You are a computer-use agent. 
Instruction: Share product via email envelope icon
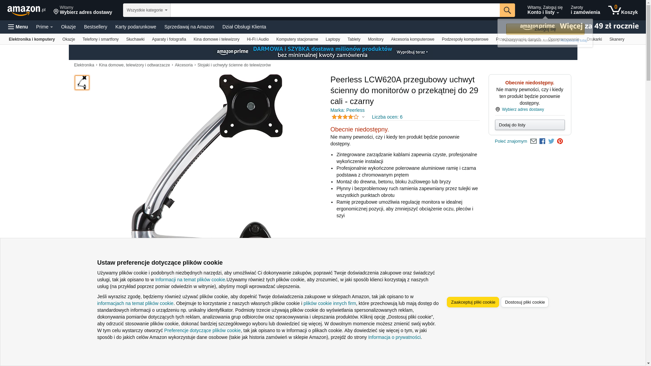pyautogui.click(x=533, y=141)
